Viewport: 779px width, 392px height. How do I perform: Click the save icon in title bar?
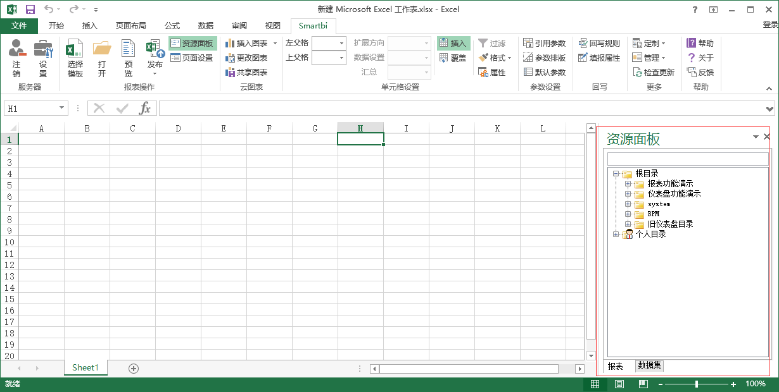(x=30, y=9)
